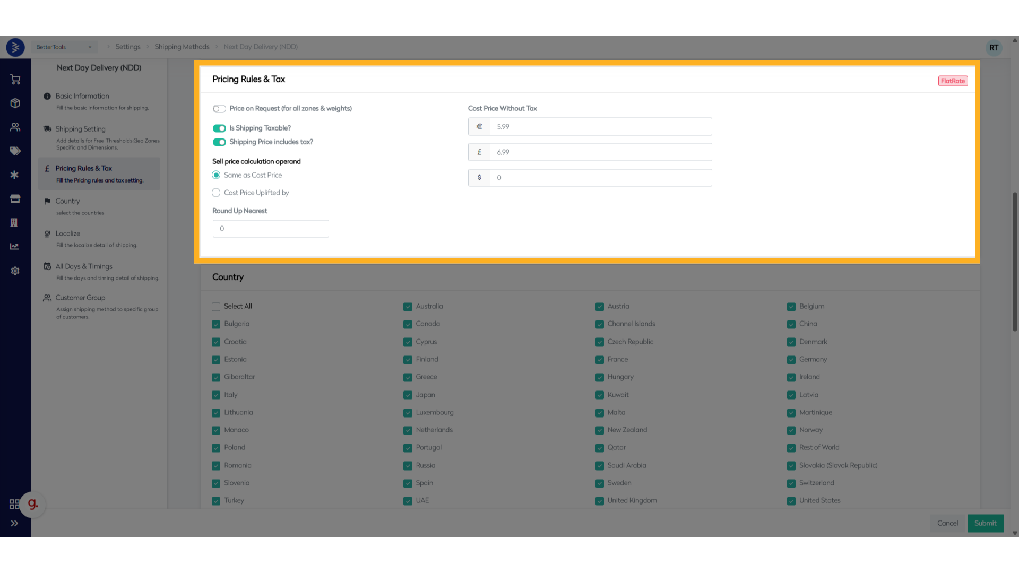Go to Basic Information section

(82, 96)
